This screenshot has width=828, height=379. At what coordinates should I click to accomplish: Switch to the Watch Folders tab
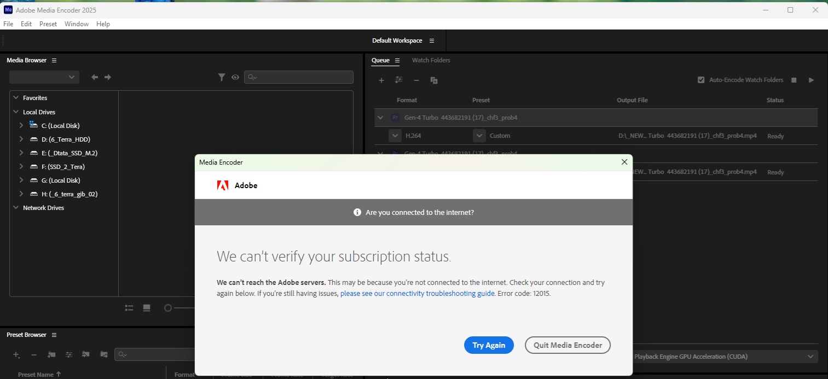pos(431,60)
